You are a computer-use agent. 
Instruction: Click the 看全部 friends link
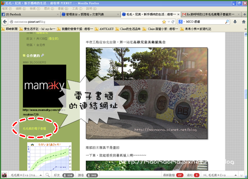(53, 39)
